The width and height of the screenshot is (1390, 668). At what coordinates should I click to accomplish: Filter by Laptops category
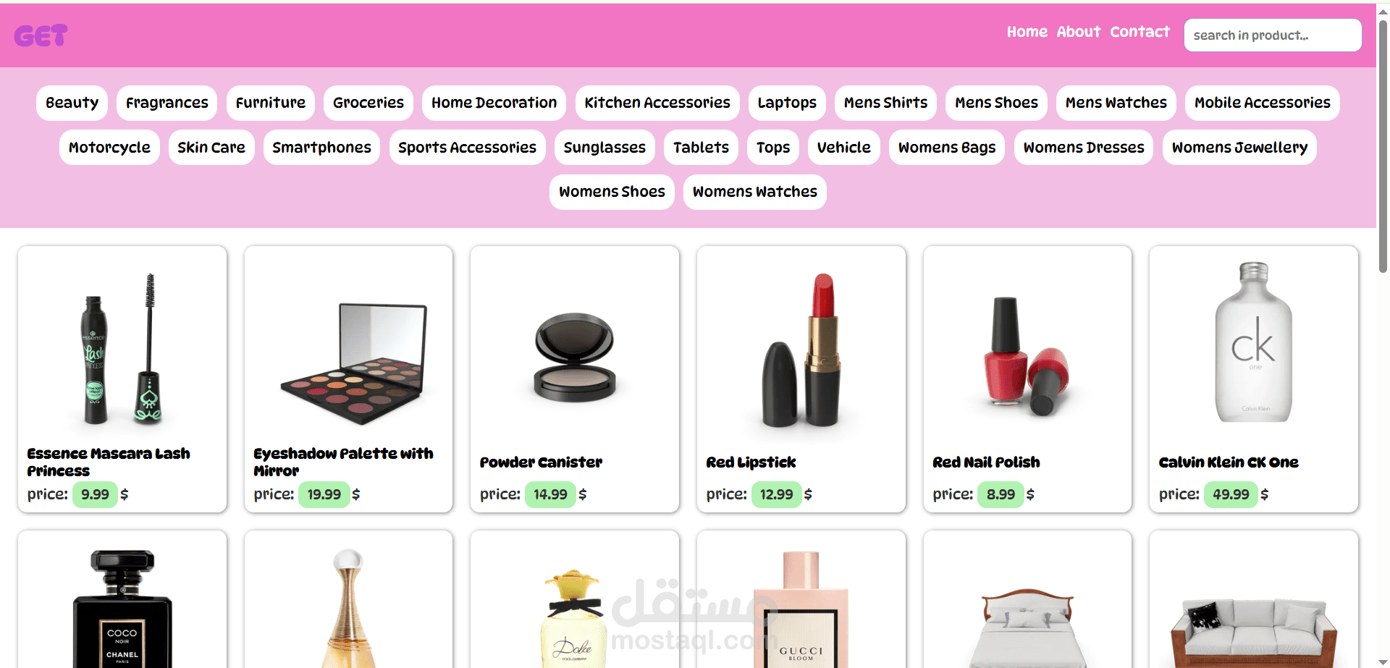[x=787, y=103]
